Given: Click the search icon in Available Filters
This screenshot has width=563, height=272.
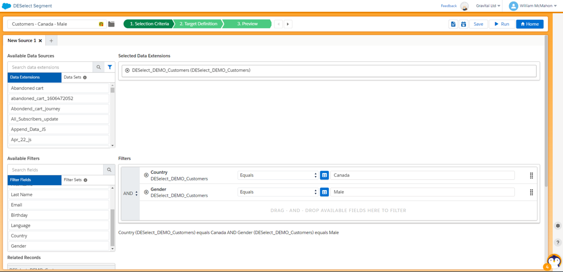Looking at the screenshot, I should pyautogui.click(x=109, y=170).
